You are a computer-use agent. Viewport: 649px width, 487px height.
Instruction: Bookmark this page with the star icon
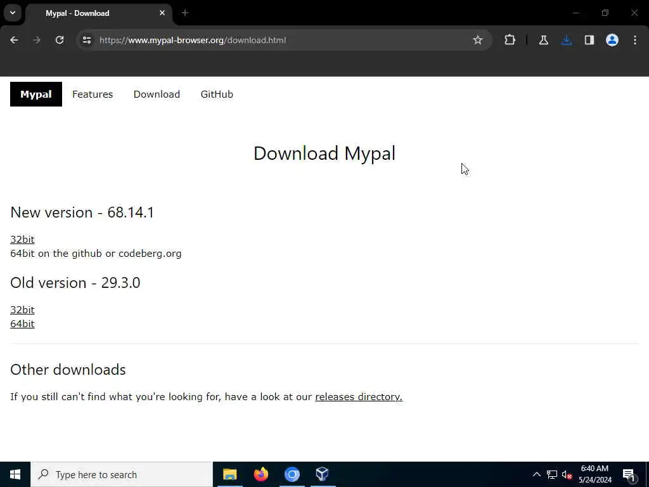(478, 40)
